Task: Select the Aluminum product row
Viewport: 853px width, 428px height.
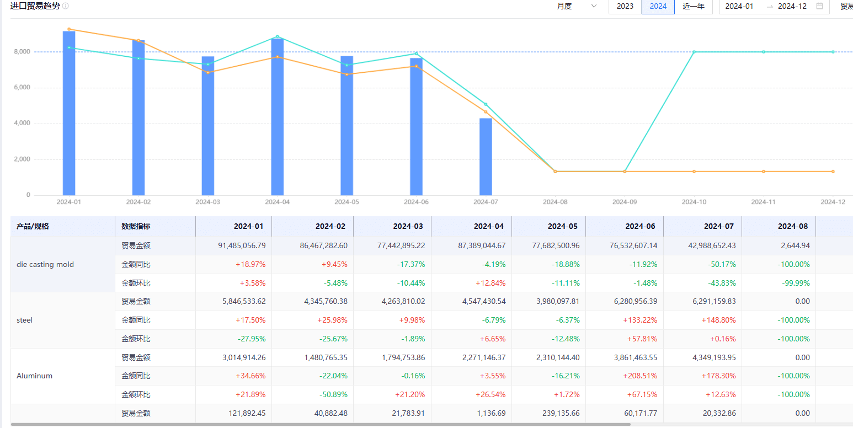Action: 34,376
